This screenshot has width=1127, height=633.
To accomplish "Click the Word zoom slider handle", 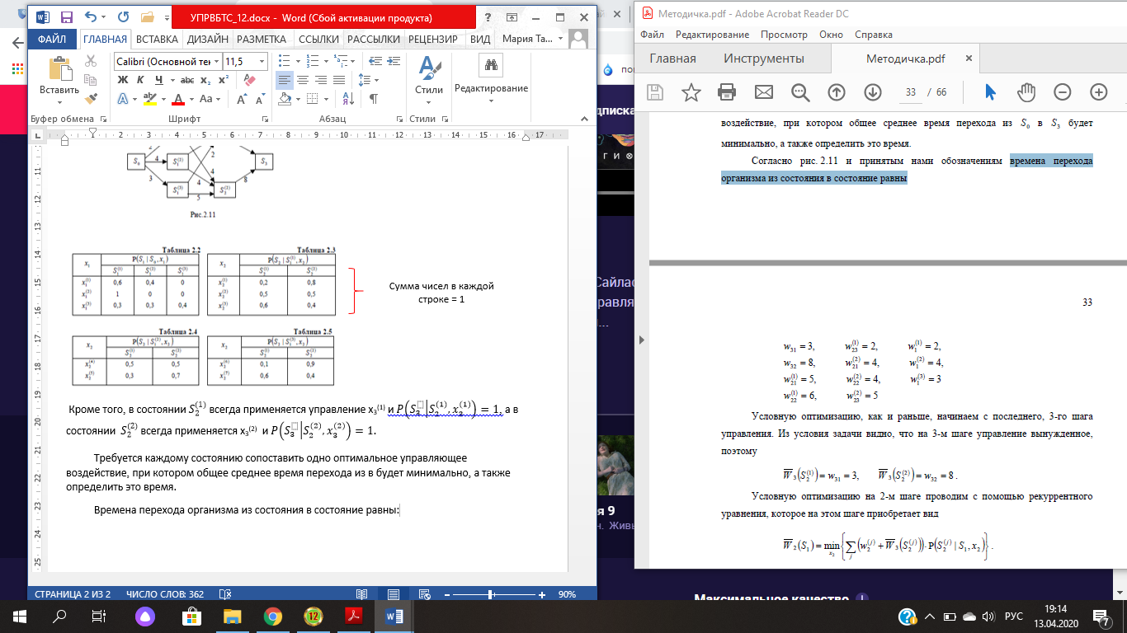I will pos(491,594).
